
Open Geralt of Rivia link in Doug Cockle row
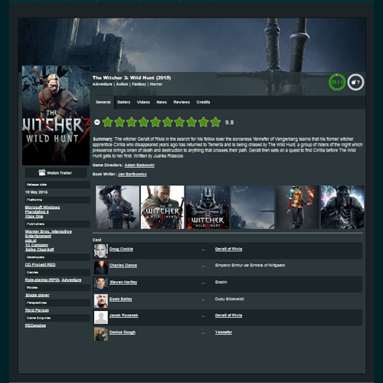pyautogui.click(x=228, y=249)
